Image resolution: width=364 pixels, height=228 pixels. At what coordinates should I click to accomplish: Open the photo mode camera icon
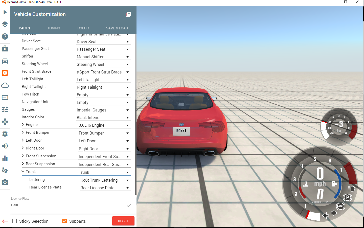click(5, 182)
